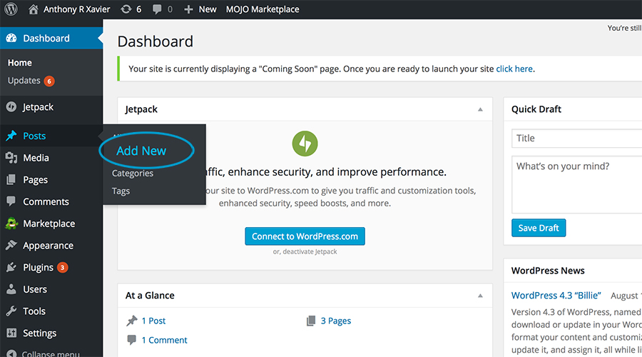Click the WordPress News widget heading
The image size is (642, 357).
[x=548, y=271]
